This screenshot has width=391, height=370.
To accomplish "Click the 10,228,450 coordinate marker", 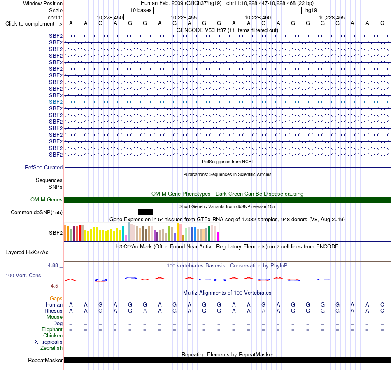I will pyautogui.click(x=110, y=17).
